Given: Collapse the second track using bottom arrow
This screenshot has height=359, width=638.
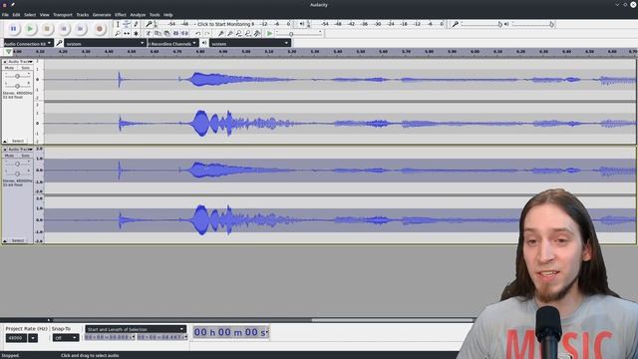Looking at the screenshot, I should point(5,241).
